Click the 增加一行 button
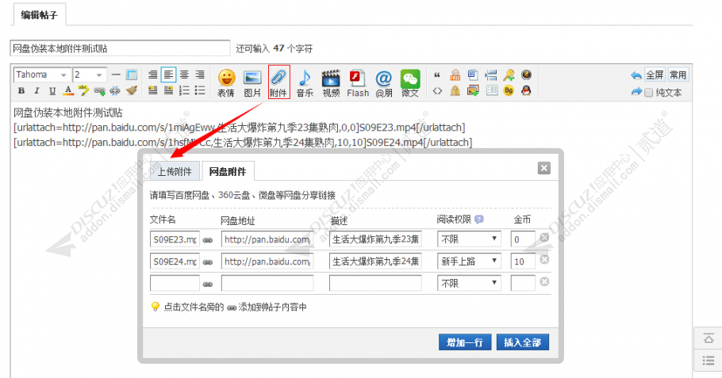The height and width of the screenshot is (378, 722). [x=465, y=342]
